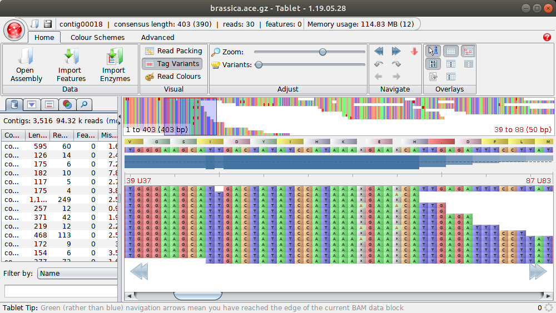Viewport: 556px width, 313px height.
Task: Click the filter text input field
Action: coord(60,291)
